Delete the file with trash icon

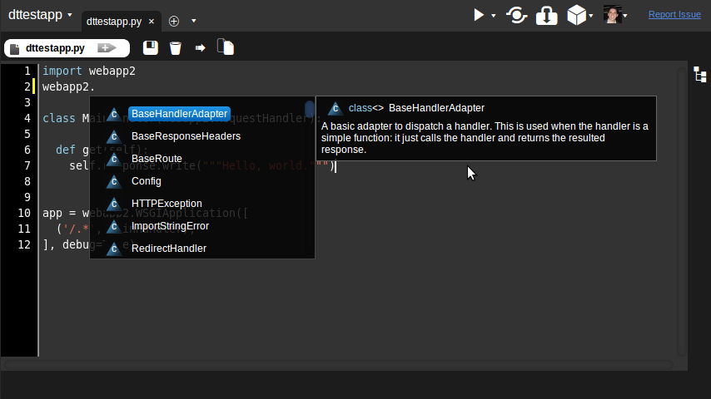(176, 47)
